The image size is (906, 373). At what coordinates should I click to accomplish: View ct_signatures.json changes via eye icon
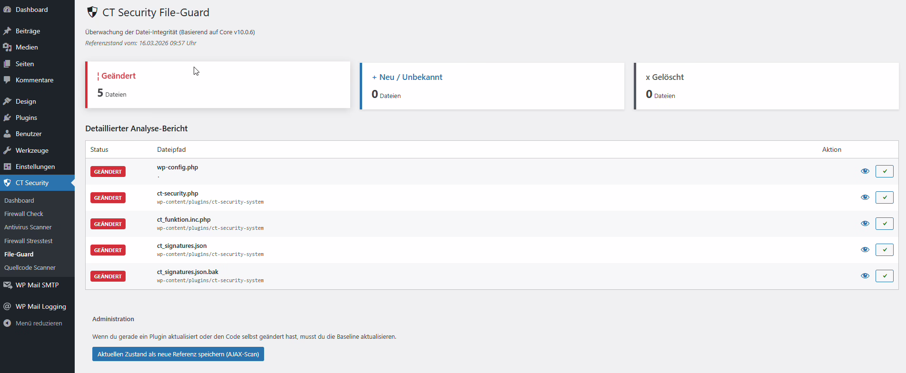coord(865,250)
